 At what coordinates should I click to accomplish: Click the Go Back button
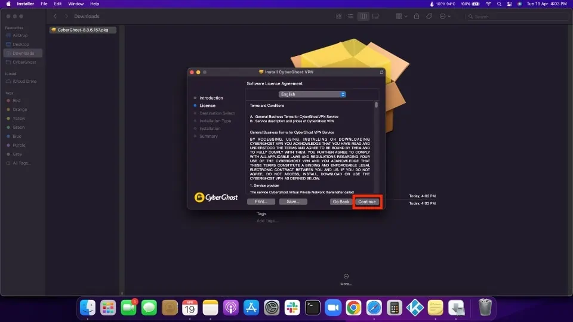pyautogui.click(x=341, y=202)
